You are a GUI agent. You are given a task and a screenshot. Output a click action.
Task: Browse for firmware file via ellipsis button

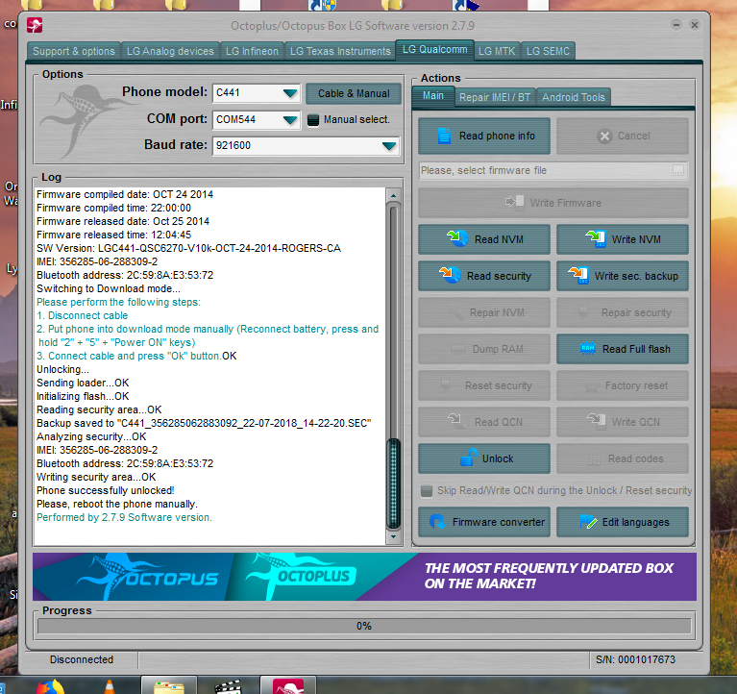tap(678, 170)
